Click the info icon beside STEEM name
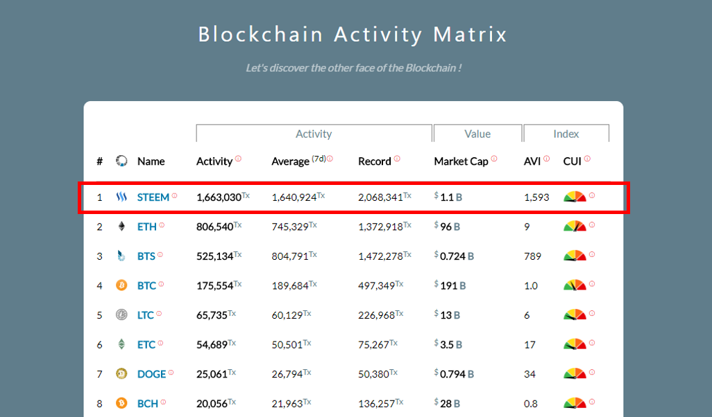Image resolution: width=712 pixels, height=417 pixels. tap(174, 196)
